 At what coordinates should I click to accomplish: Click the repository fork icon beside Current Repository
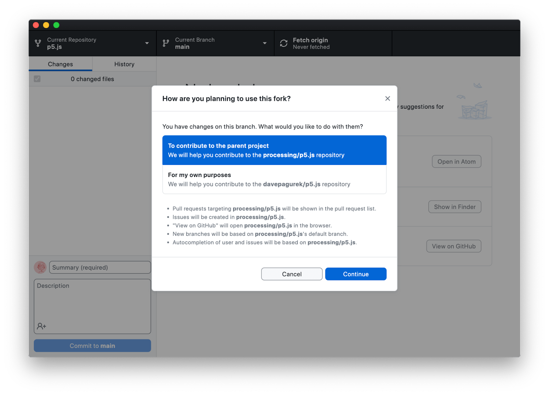[38, 43]
